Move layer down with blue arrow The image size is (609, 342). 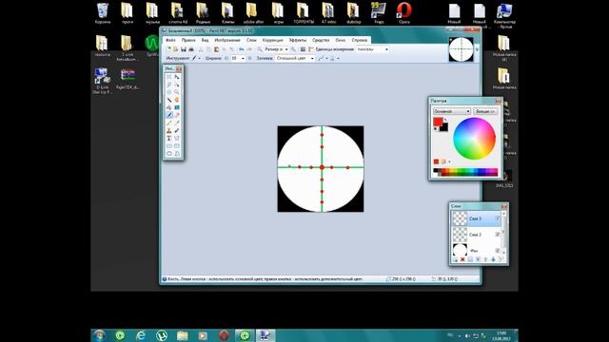tap(493, 259)
